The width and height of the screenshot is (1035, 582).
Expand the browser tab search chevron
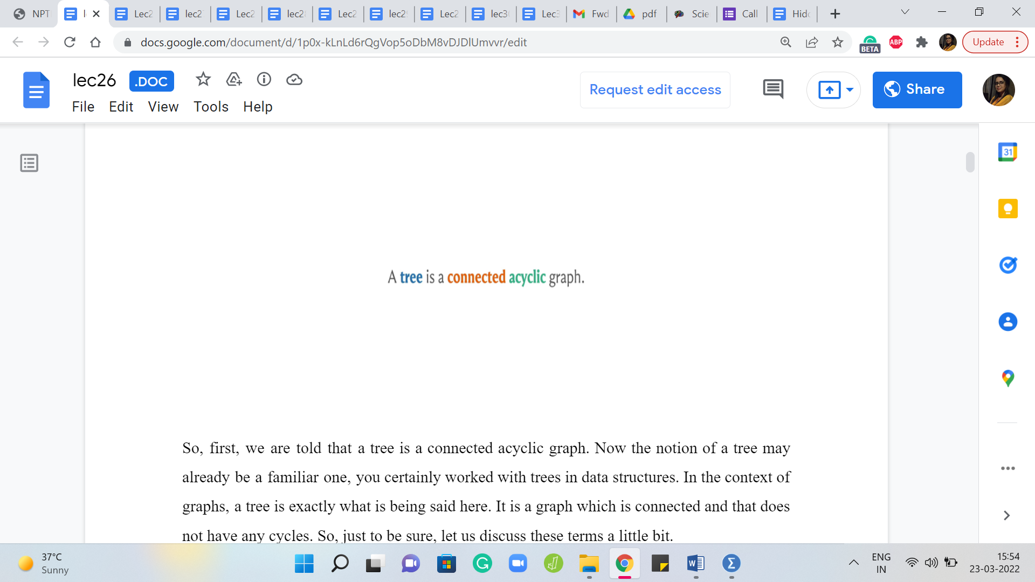pyautogui.click(x=905, y=12)
